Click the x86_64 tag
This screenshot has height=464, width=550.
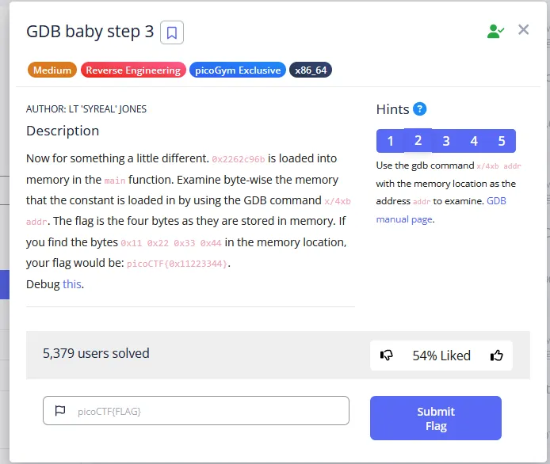(x=311, y=70)
